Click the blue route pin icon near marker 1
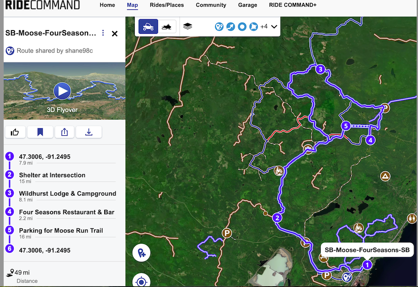Viewport: 418px width, 287px height. [347, 277]
